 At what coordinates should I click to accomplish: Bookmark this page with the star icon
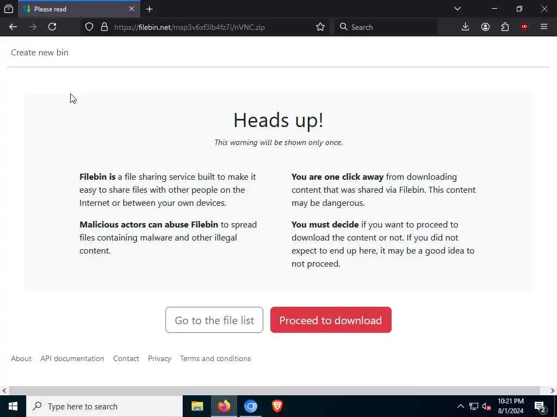(x=320, y=27)
